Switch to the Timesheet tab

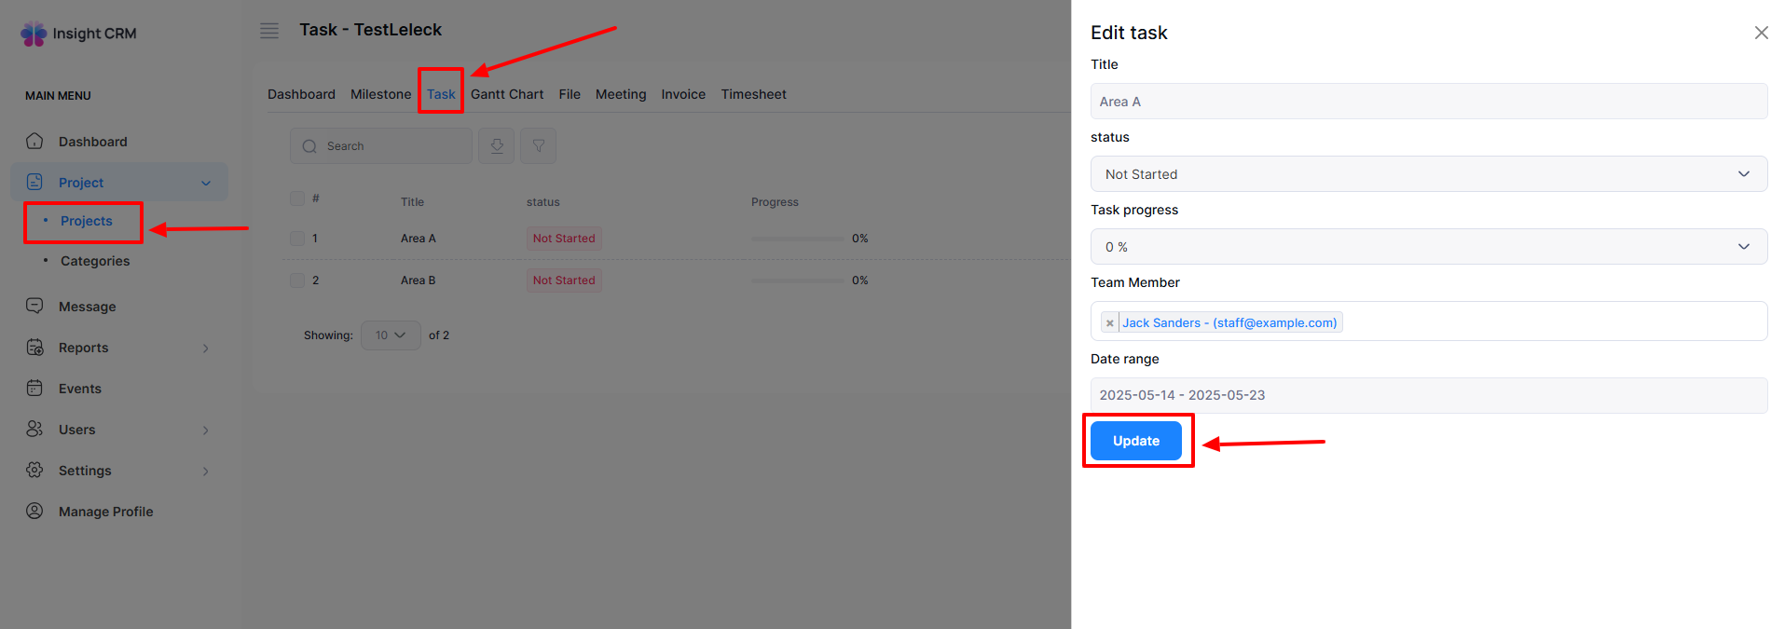(x=753, y=94)
